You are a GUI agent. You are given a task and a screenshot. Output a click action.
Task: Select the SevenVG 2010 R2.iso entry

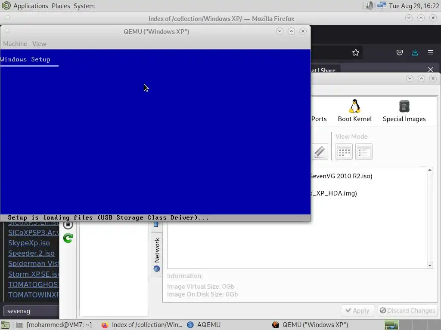pos(341,176)
